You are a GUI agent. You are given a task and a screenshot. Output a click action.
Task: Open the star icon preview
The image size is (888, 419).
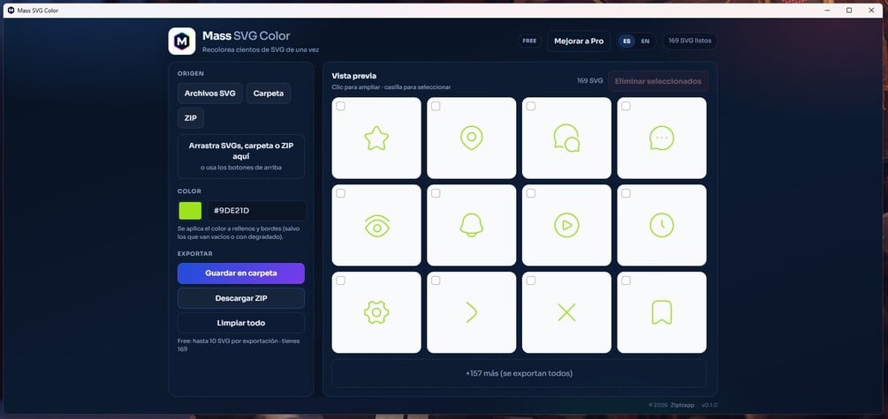point(376,138)
